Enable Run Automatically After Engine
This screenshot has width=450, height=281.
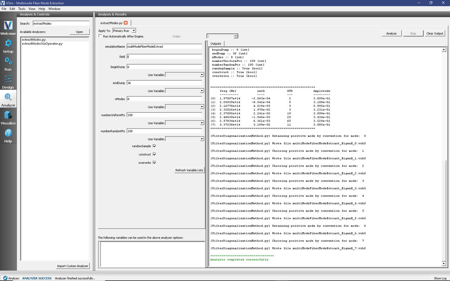pos(100,36)
